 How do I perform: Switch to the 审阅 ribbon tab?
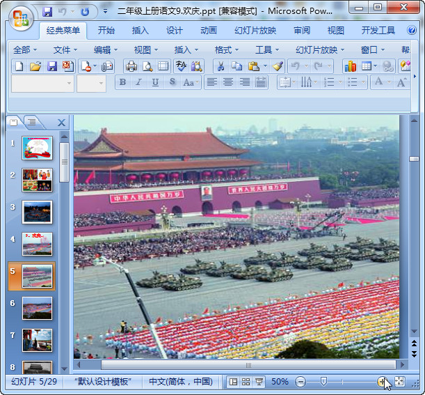(x=302, y=30)
